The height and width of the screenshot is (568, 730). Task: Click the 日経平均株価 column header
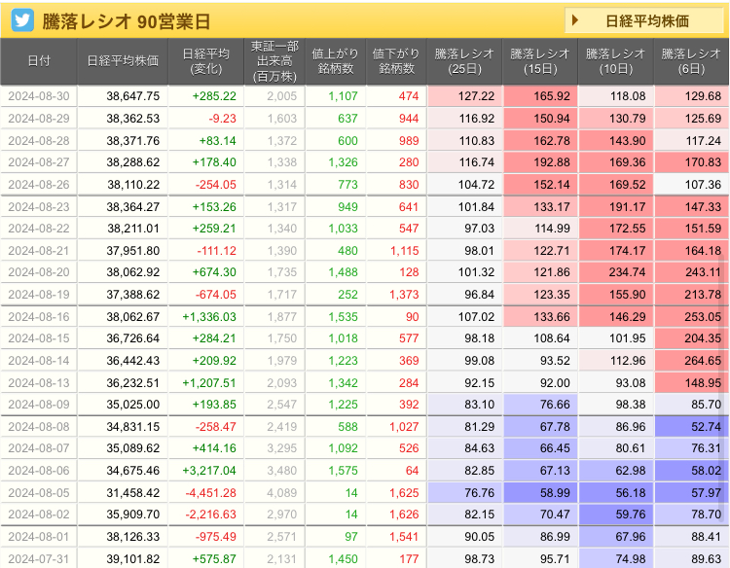[x=123, y=61]
